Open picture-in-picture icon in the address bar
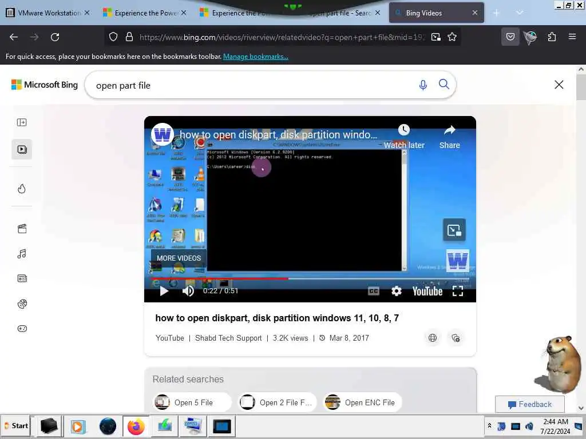 tap(435, 37)
